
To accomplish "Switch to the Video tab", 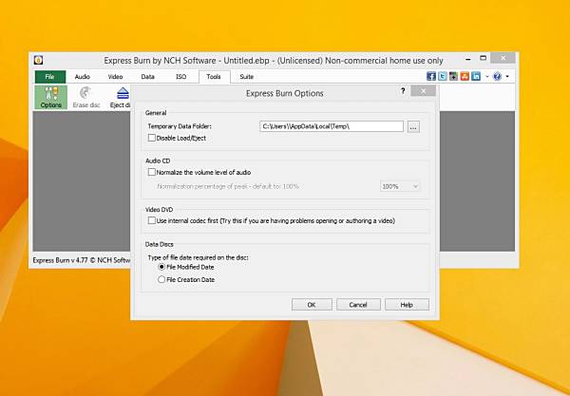I will point(115,77).
